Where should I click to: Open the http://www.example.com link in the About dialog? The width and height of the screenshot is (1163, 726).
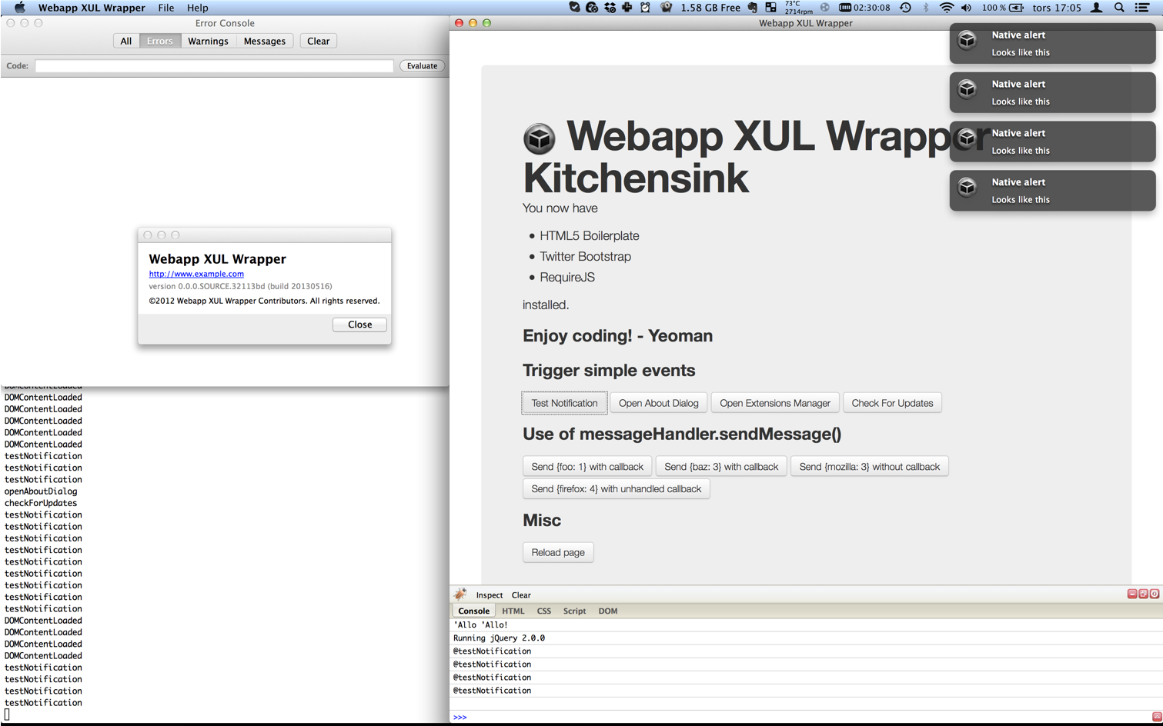[x=196, y=274]
